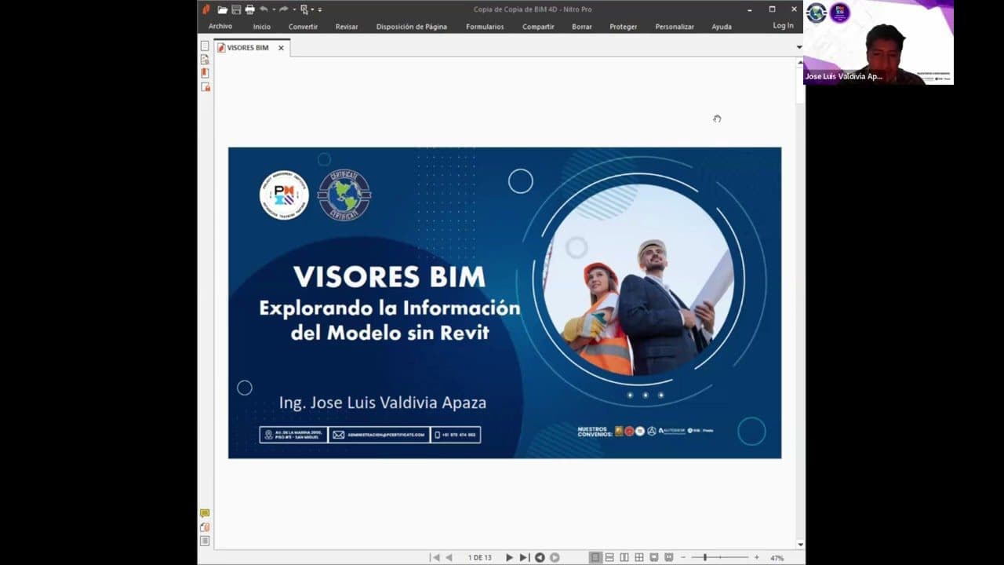Image resolution: width=1004 pixels, height=565 pixels.
Task: Switch to single page view mode
Action: click(596, 557)
